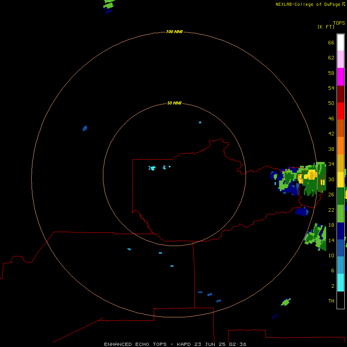The height and width of the screenshot is (347, 347).
Task: Click the light orange legend swatch
Action: 340,146
